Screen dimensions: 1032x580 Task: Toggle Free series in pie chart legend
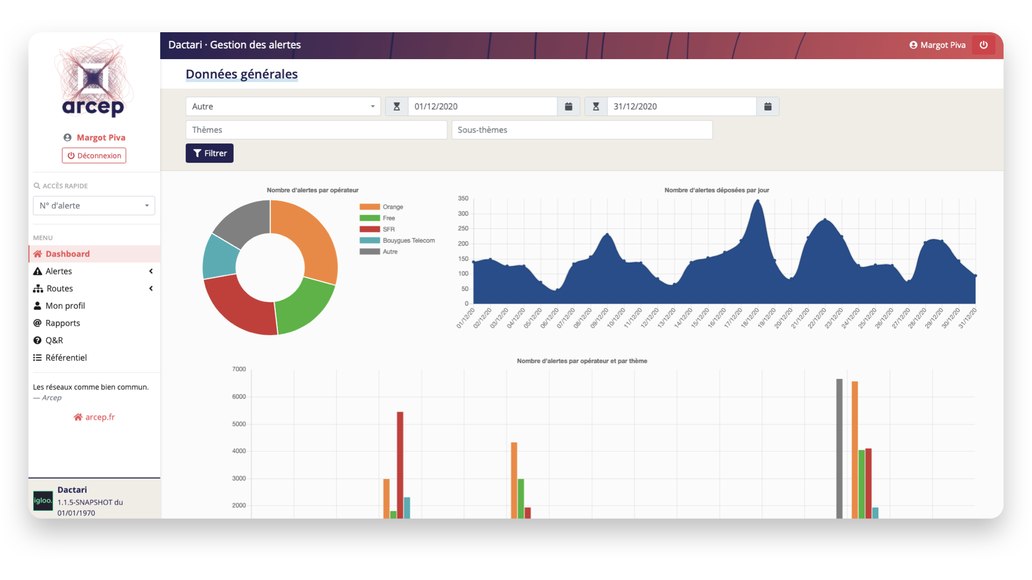[x=388, y=218]
